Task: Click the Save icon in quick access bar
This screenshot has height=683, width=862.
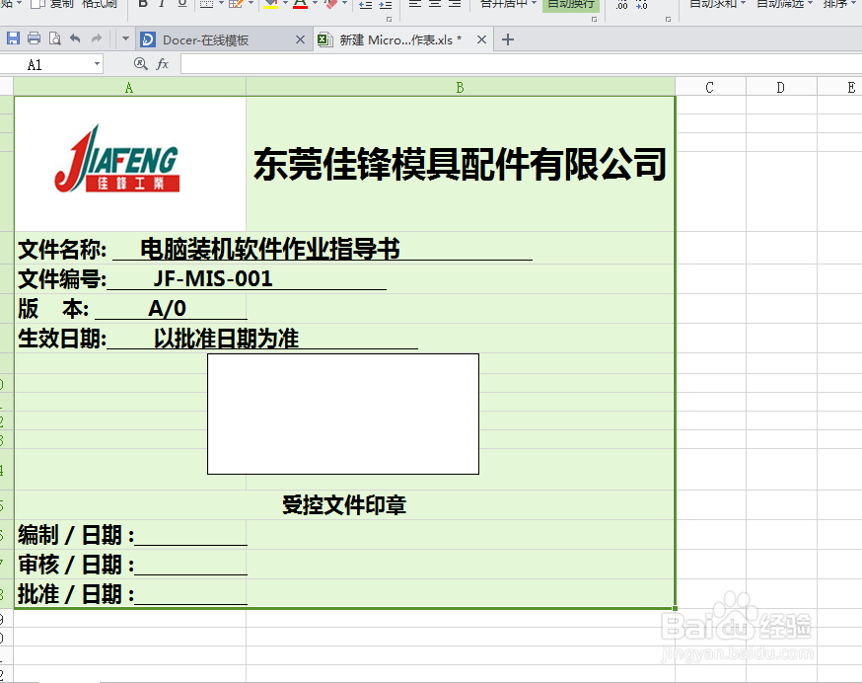Action: 13,38
